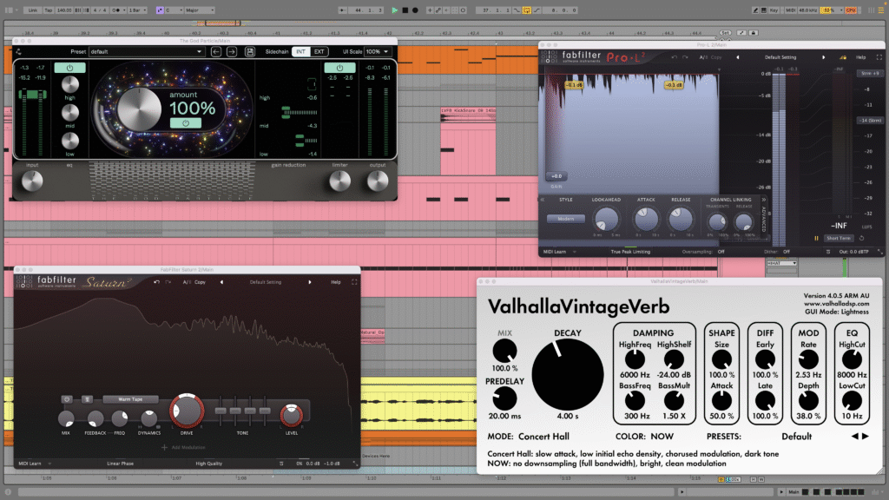889x500 pixels.
Task: Open the Help menu in Pro-L 2
Action: pos(861,57)
